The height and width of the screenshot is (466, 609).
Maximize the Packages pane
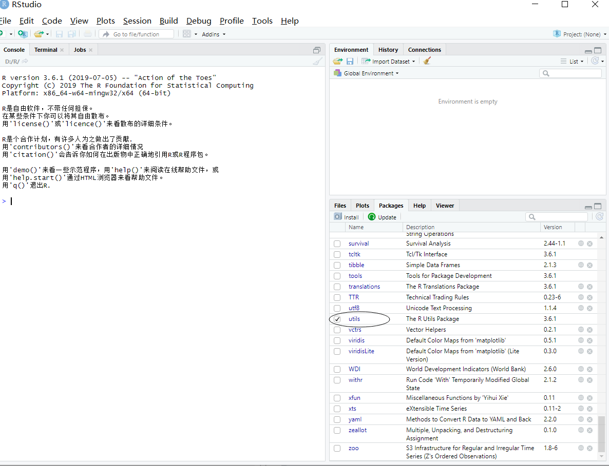[598, 206]
